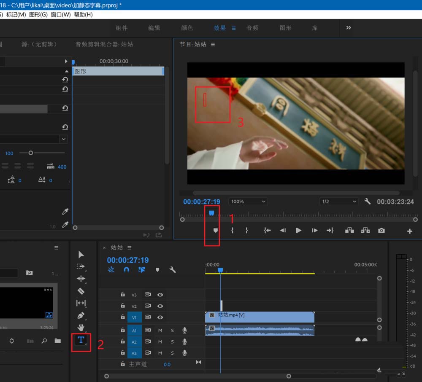422x382 pixels.
Task: Select the Pen tool
Action: pyautogui.click(x=81, y=315)
